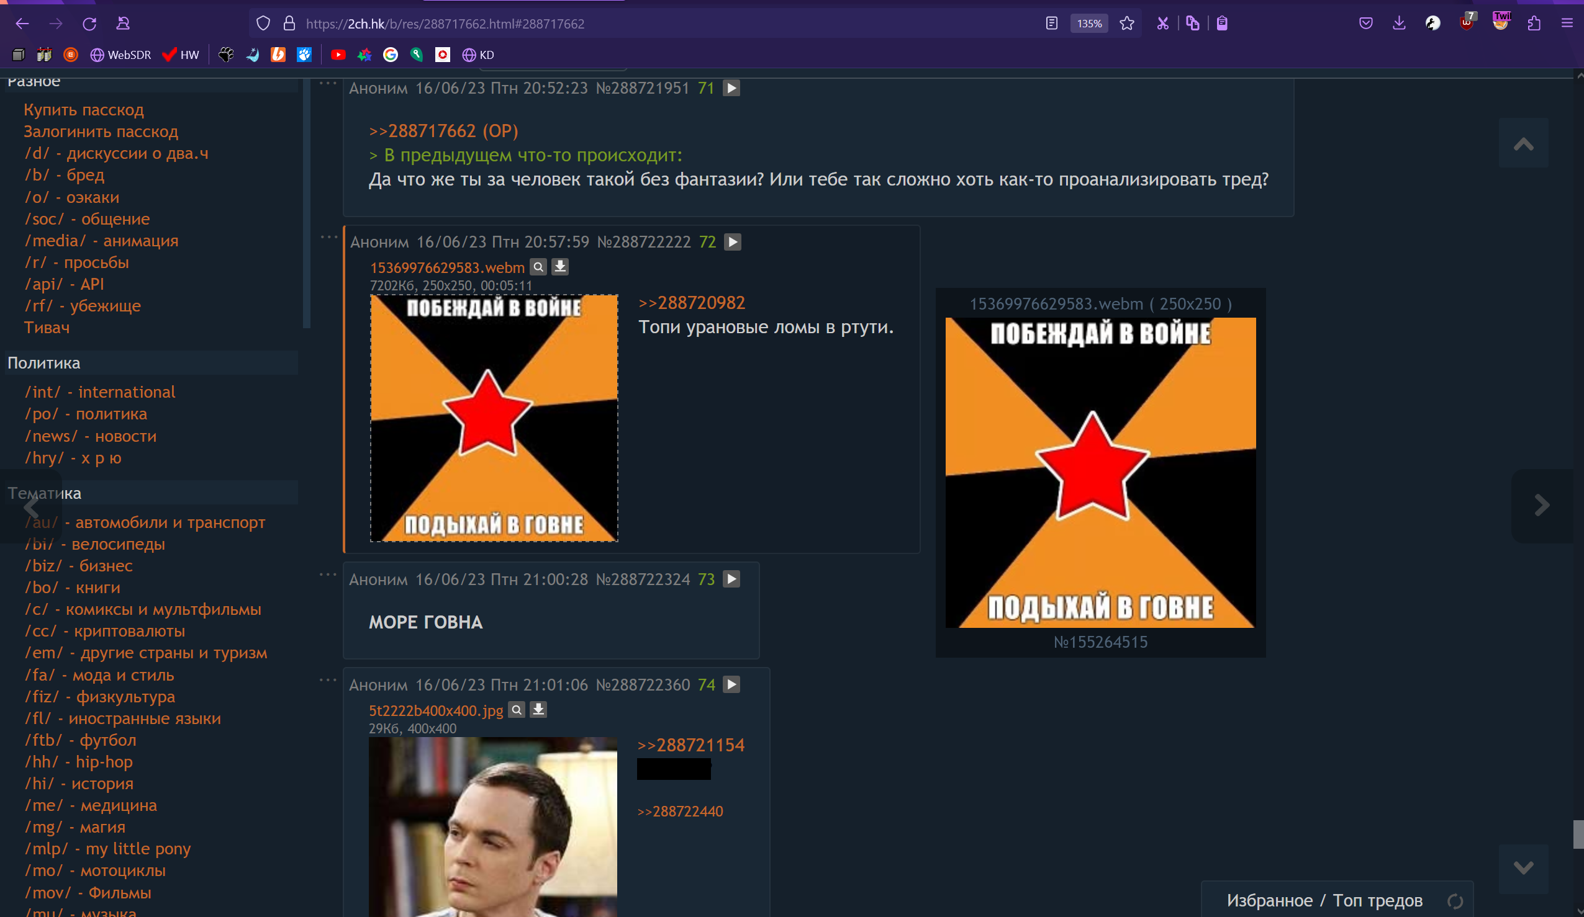Click the webm thumbnail in post 72
1584x917 pixels.
(494, 418)
